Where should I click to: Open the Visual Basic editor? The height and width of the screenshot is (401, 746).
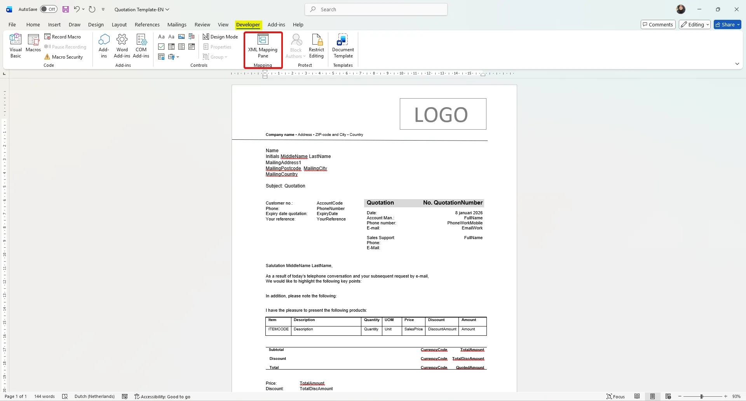(x=16, y=45)
